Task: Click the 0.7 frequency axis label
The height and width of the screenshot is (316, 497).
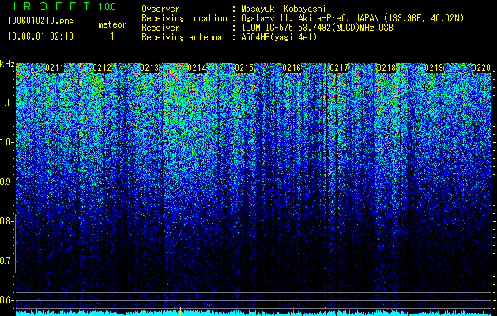Action: [7, 261]
